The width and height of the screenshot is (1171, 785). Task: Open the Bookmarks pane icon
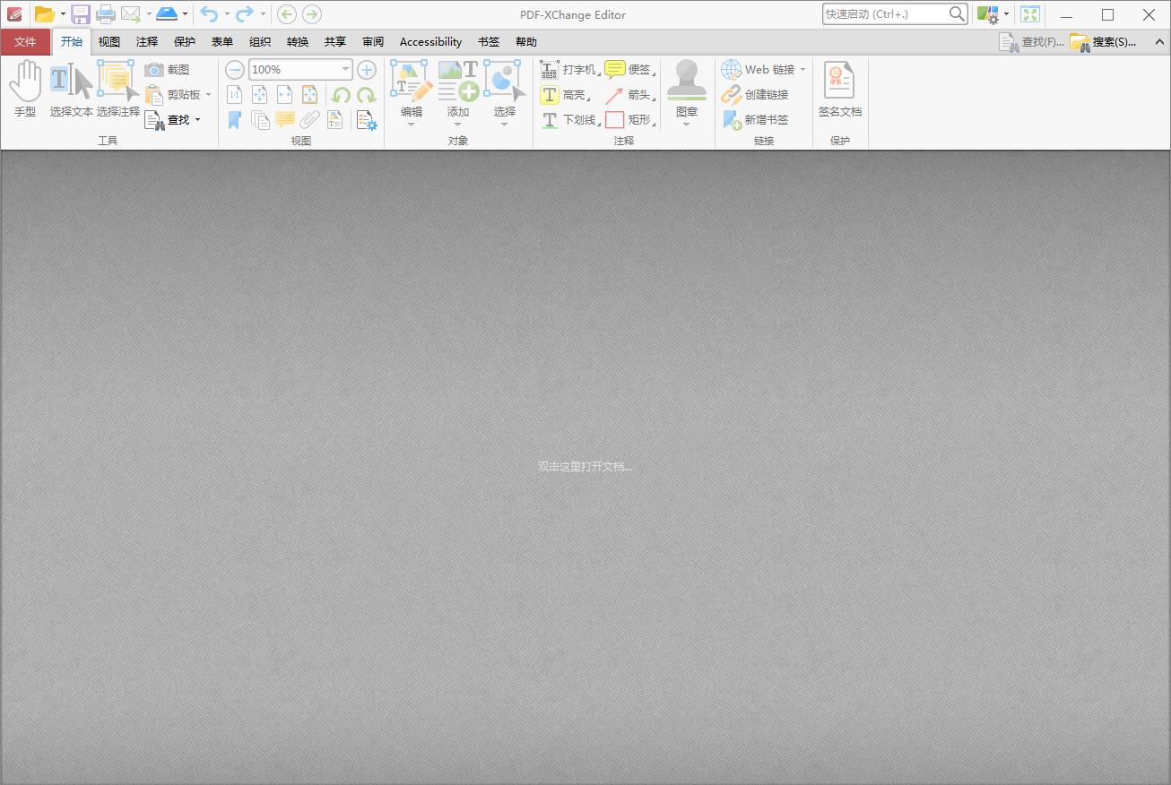[235, 120]
